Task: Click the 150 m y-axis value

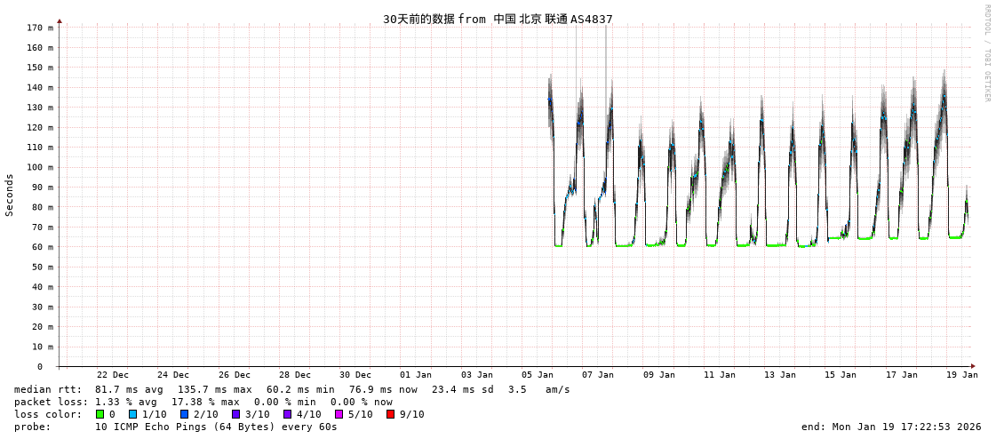Action: coord(41,68)
